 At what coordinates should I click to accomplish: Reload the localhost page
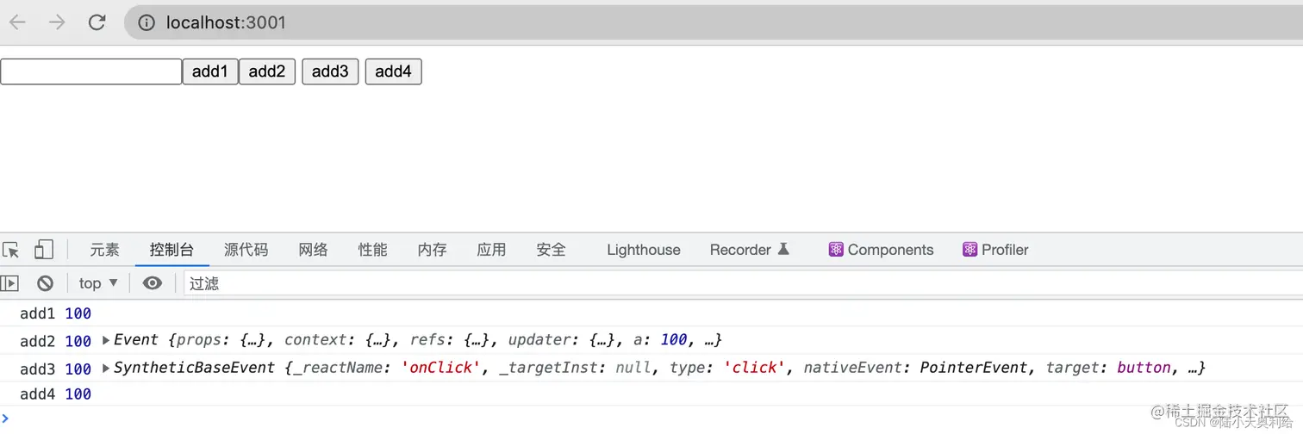[97, 22]
